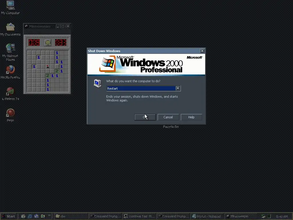
Task: Open the Start menu
Action: (x=8, y=216)
